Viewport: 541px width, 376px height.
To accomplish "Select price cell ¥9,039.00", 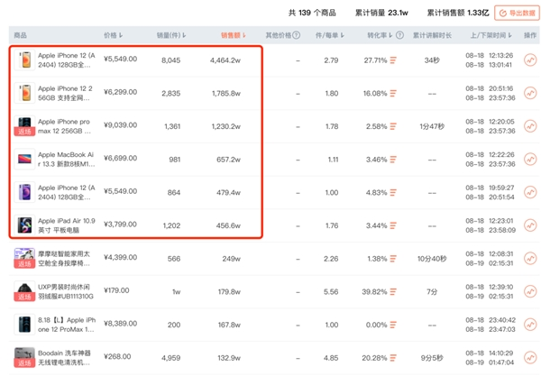I will (121, 124).
